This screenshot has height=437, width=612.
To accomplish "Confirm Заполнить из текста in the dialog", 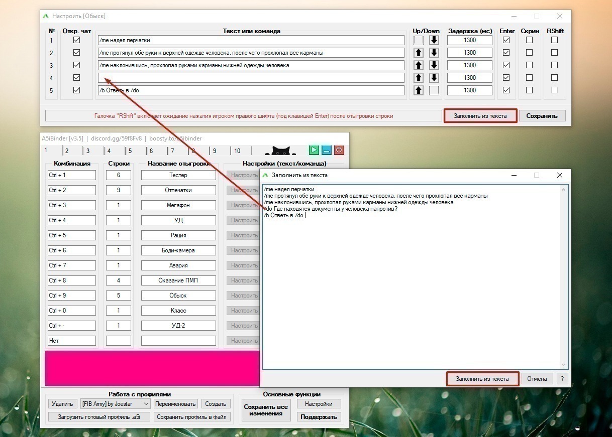I will [x=482, y=379].
